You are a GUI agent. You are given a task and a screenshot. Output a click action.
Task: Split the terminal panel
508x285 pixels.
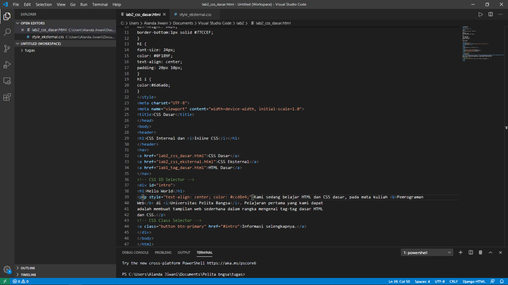[471, 252]
